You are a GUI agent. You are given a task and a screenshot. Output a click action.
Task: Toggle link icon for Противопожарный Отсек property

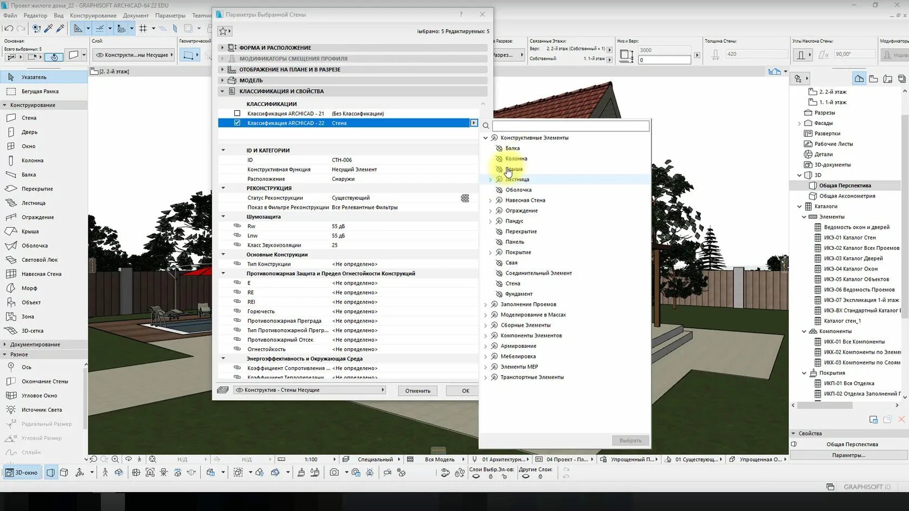click(x=237, y=340)
